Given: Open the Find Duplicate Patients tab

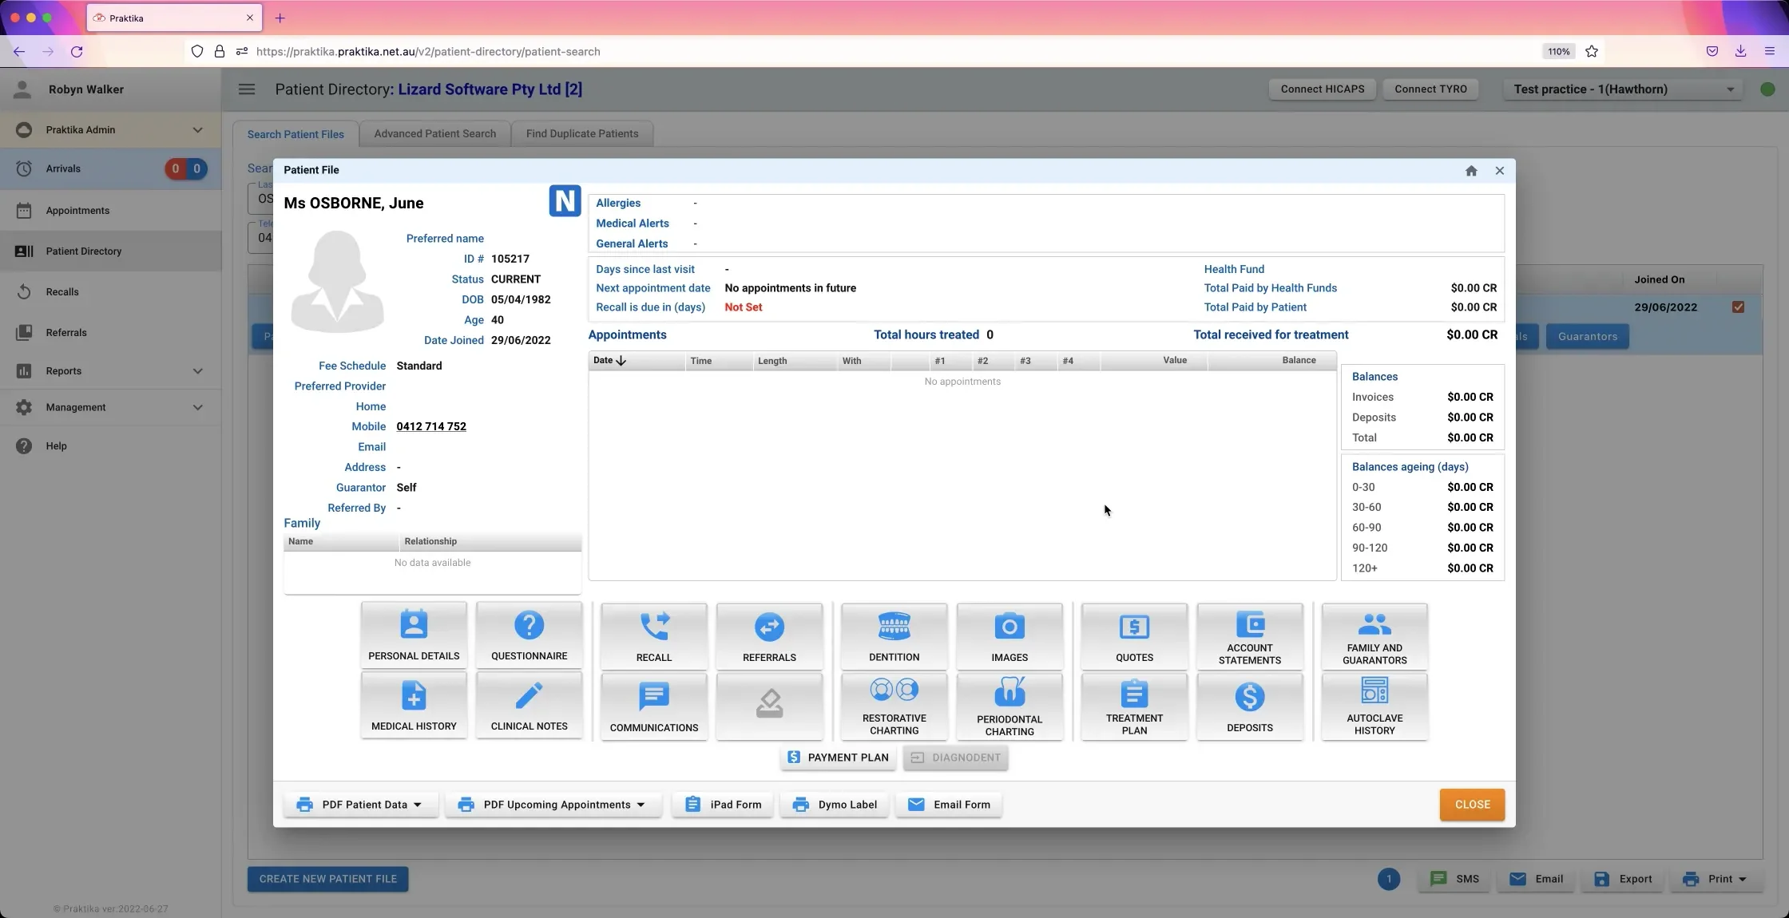Looking at the screenshot, I should tap(581, 133).
